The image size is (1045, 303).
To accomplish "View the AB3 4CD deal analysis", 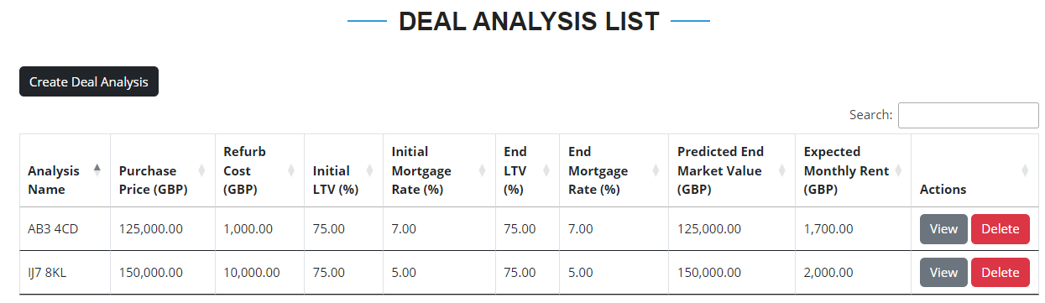I will pyautogui.click(x=943, y=228).
